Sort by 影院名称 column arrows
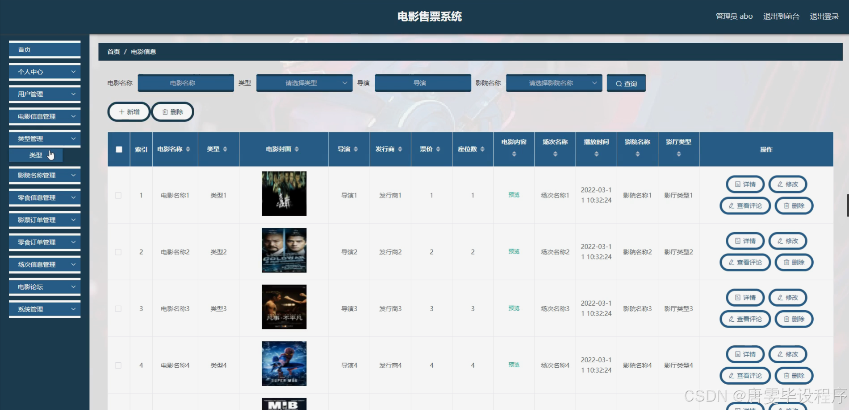849x410 pixels. 637,154
